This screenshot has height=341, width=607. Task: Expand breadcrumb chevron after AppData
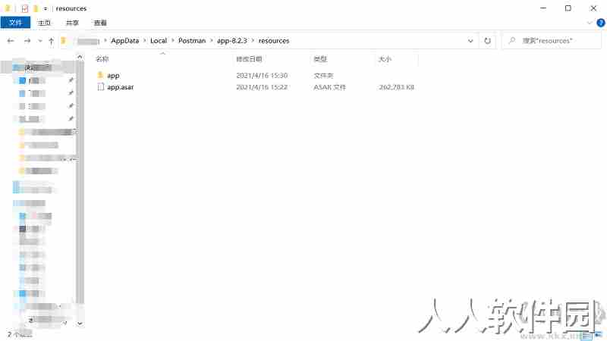click(x=145, y=41)
